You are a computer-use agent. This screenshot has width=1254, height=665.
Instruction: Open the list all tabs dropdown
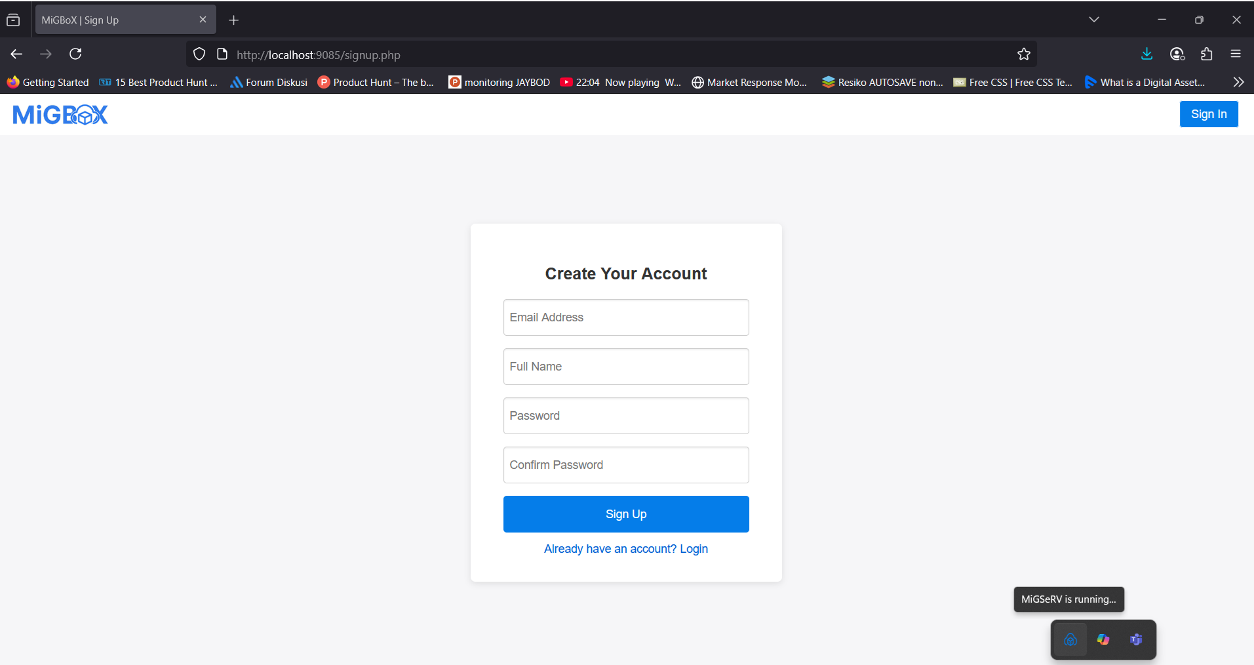(x=1094, y=20)
